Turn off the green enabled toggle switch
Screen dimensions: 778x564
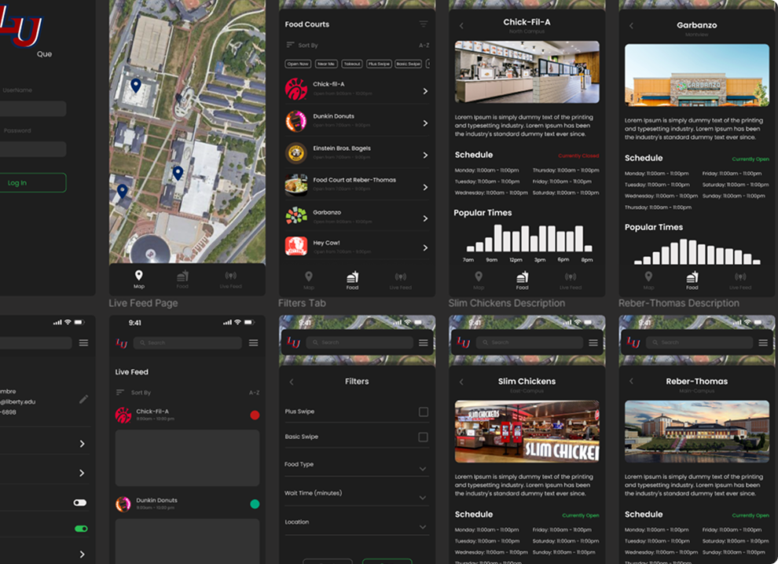(81, 529)
